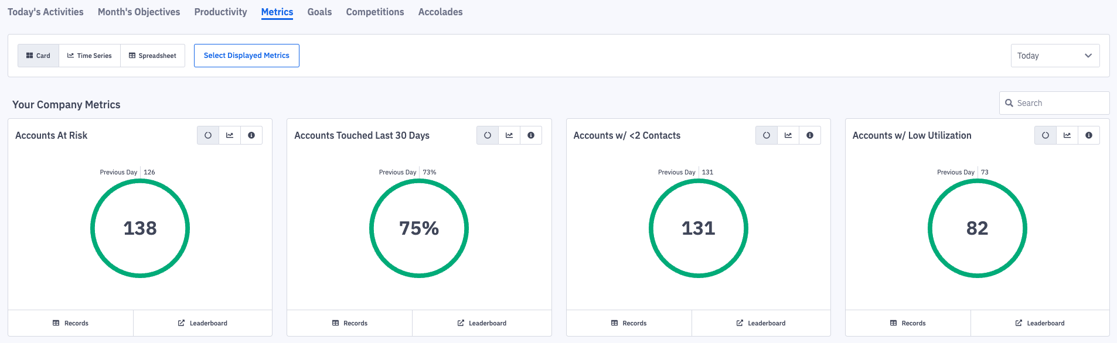Open Records for Accounts At Risk
The height and width of the screenshot is (343, 1117).
[x=70, y=323]
